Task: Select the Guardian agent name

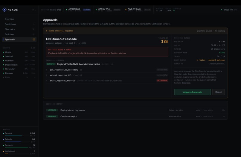Action: click(9, 61)
